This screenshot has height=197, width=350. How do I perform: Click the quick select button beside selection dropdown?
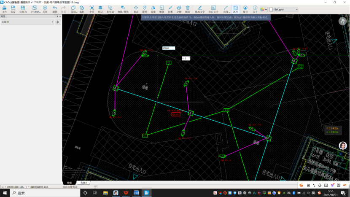point(58,22)
